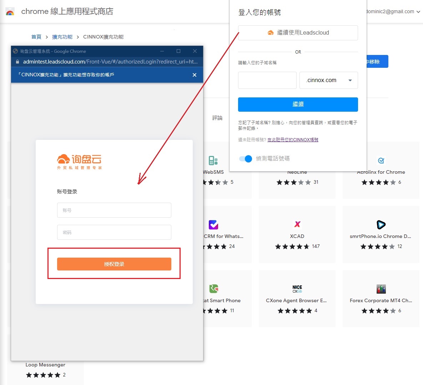423x385 pixels.
Task: Open the smrtPhone.io Chrome D... card title
Action: [x=381, y=236]
